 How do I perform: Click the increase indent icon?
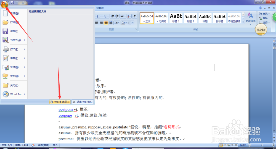tap(117, 16)
